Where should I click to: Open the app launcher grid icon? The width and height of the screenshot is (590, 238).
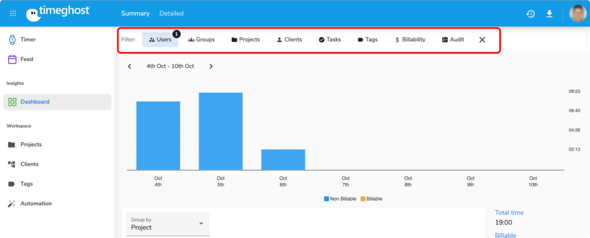tap(13, 13)
